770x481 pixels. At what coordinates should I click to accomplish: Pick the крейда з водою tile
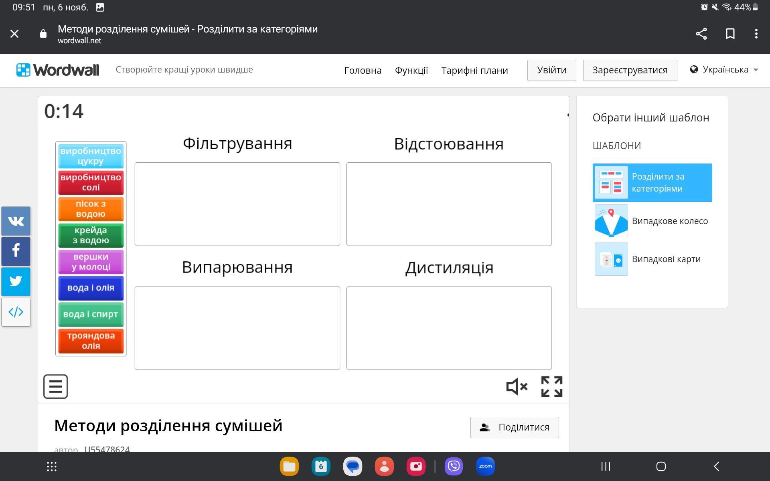91,236
